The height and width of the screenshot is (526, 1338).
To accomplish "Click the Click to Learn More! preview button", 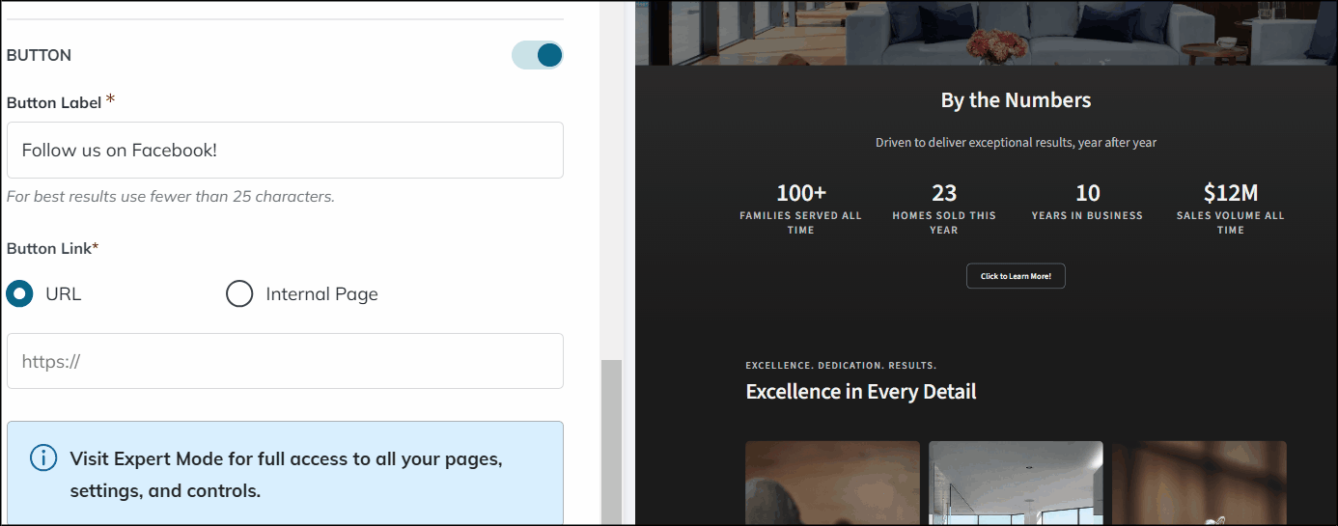I will pos(1016,276).
